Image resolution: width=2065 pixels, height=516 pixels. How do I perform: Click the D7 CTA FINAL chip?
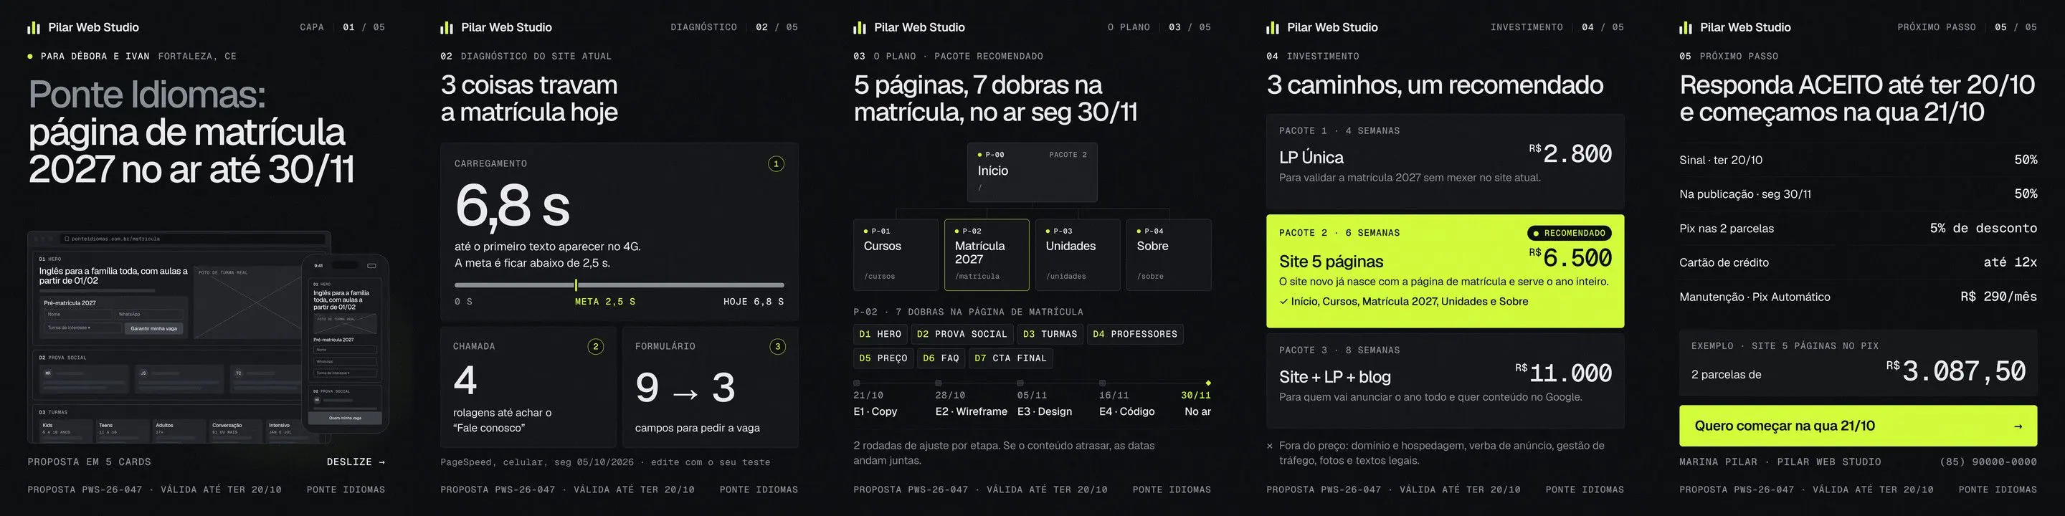tap(1011, 358)
